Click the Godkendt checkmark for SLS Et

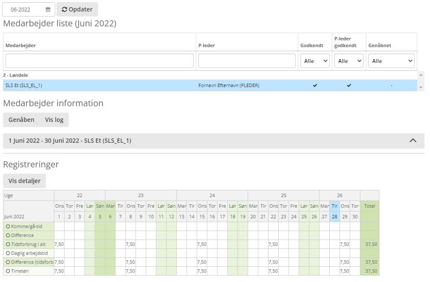315,85
